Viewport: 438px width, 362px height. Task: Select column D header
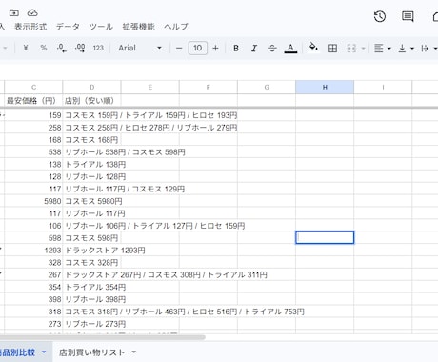point(91,87)
